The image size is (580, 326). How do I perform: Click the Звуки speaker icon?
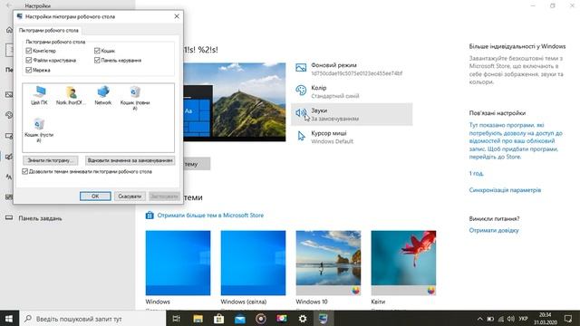pyautogui.click(x=301, y=113)
